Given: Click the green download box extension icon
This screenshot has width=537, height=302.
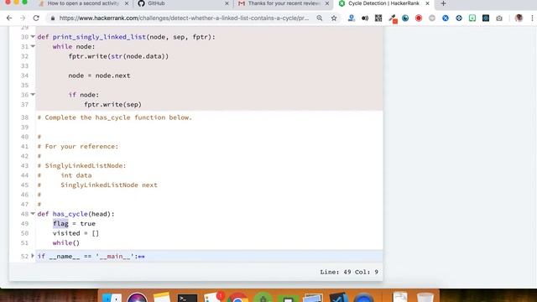Looking at the screenshot, I should [472, 18].
